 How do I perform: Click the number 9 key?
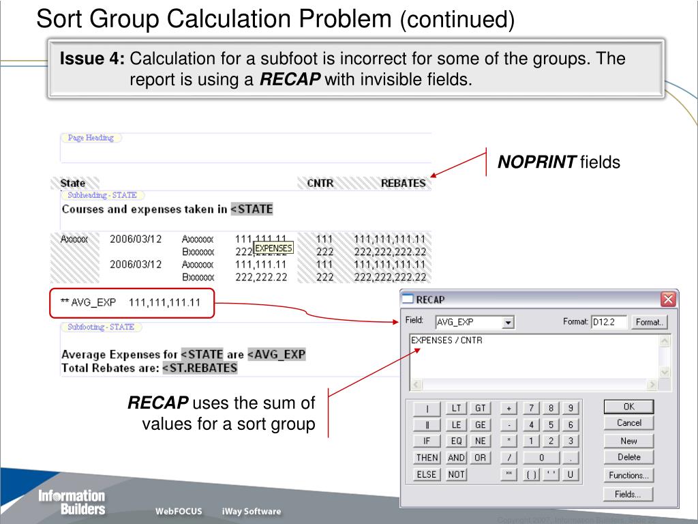pos(571,408)
